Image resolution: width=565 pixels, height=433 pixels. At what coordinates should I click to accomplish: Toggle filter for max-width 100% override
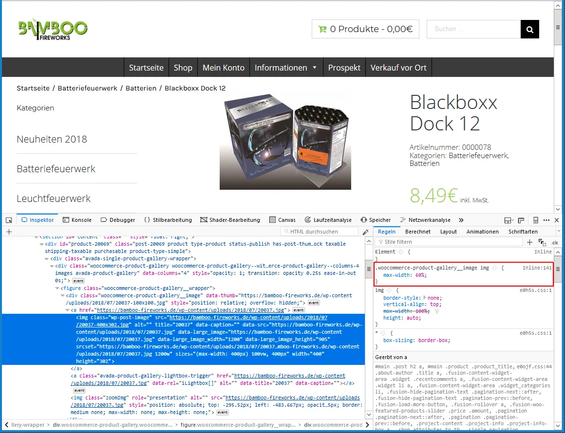(437, 311)
